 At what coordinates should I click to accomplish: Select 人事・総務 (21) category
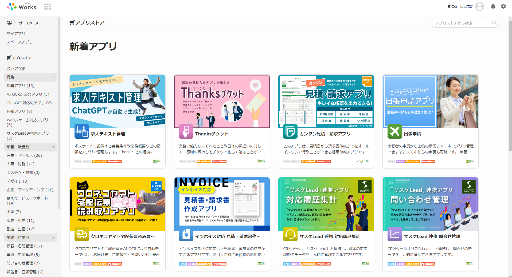click(x=21, y=164)
